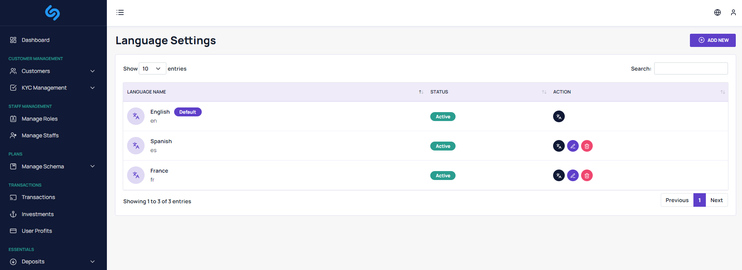Viewport: 742px width, 270px height.
Task: Open the user profile icon
Action: pyautogui.click(x=733, y=12)
